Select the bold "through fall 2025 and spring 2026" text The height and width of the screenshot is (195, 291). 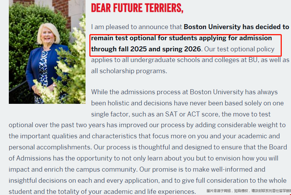point(146,49)
